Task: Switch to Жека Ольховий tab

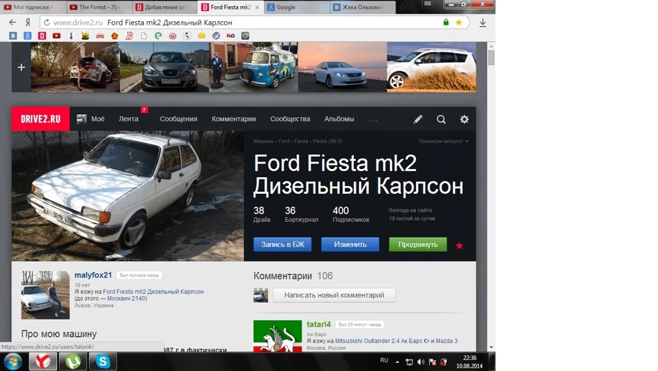Action: 363,7
